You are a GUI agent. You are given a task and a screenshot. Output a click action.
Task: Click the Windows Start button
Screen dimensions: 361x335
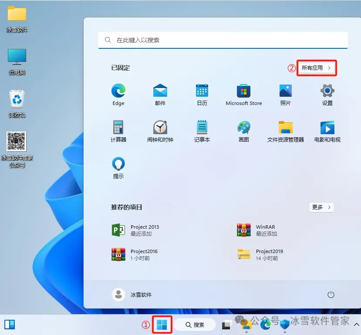point(162,325)
